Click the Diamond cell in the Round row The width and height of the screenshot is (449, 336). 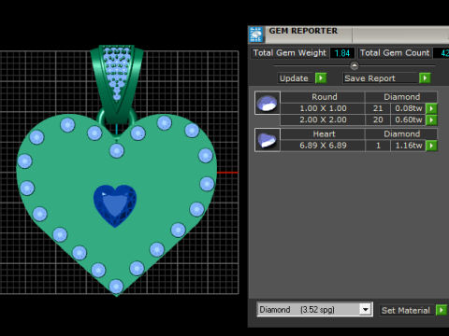coord(401,97)
